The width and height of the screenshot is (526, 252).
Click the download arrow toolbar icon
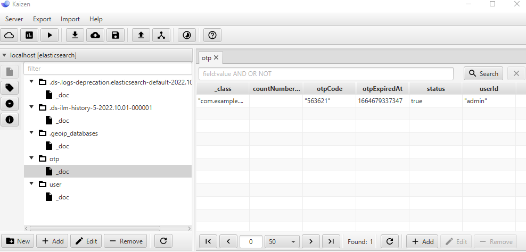click(x=75, y=35)
